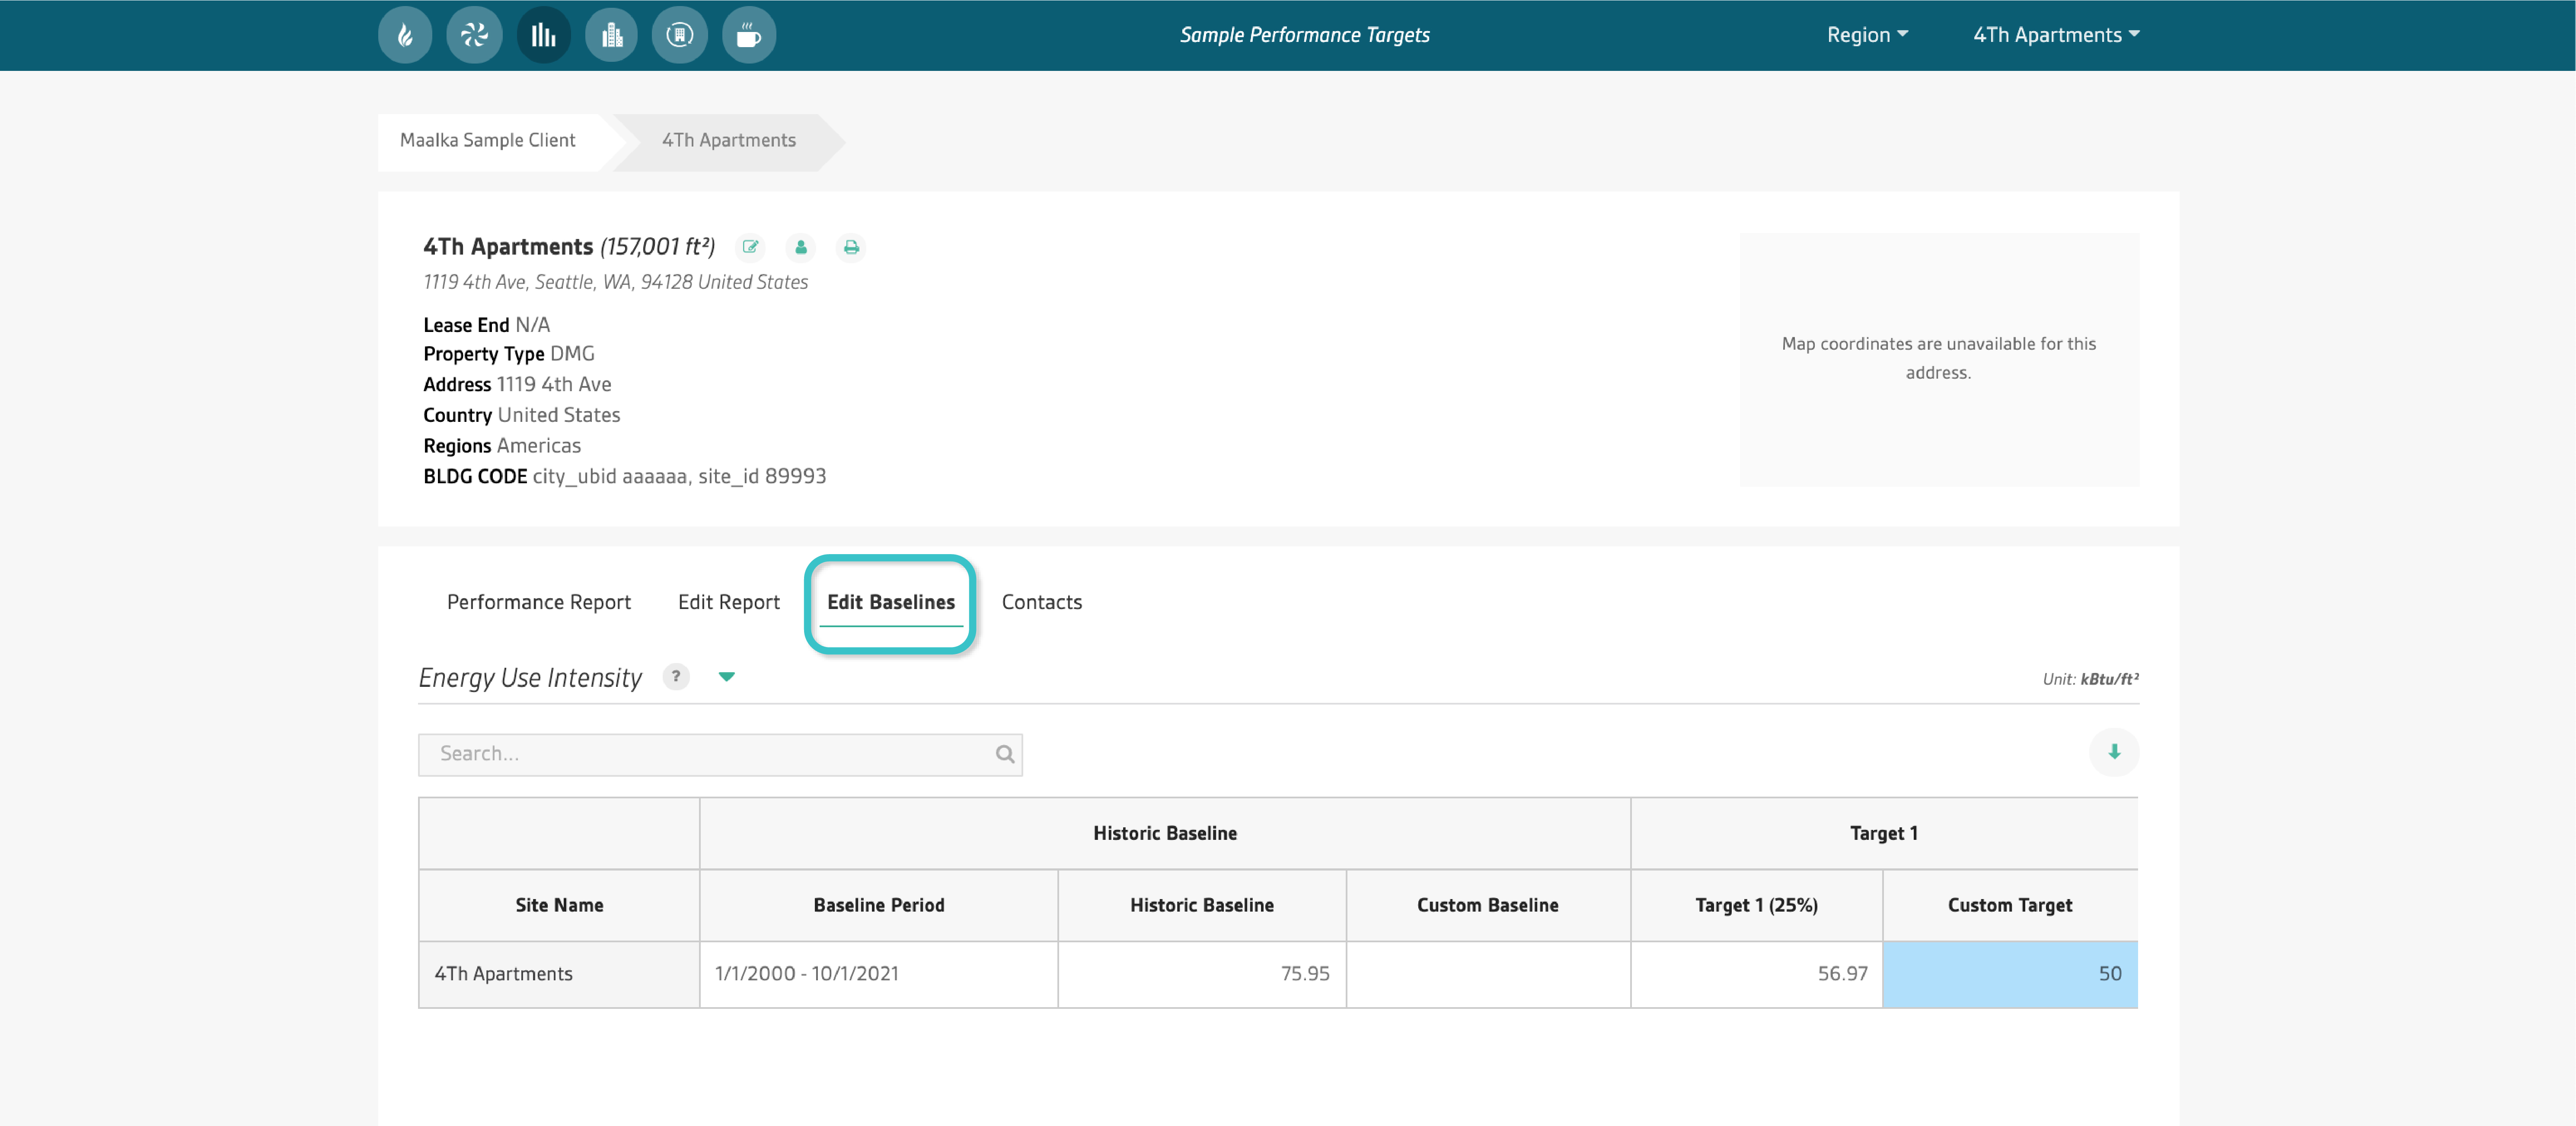
Task: Click the edit pencil icon beside 4Th Apartments
Action: (x=751, y=247)
